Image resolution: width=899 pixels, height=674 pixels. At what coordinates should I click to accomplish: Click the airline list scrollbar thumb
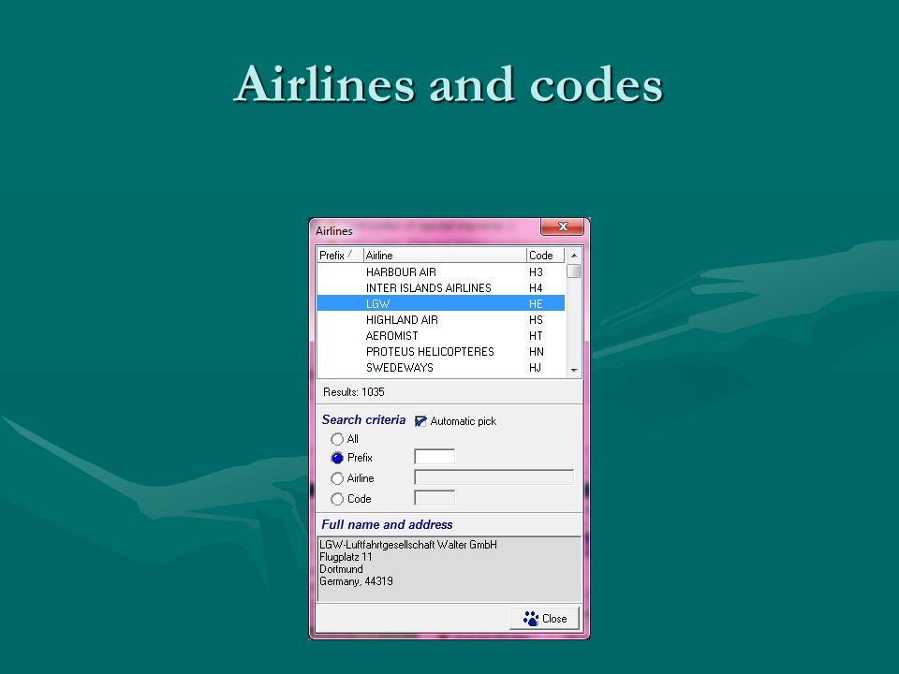574,271
